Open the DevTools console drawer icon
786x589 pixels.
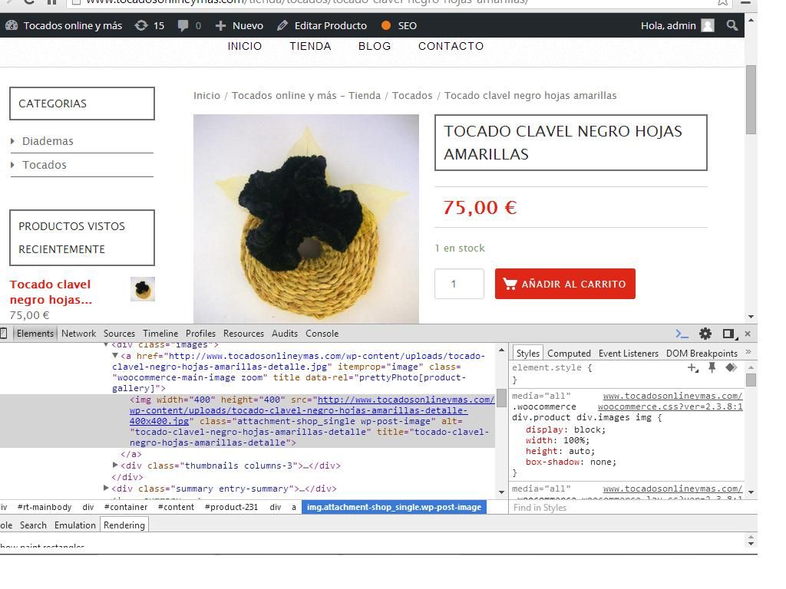(682, 334)
